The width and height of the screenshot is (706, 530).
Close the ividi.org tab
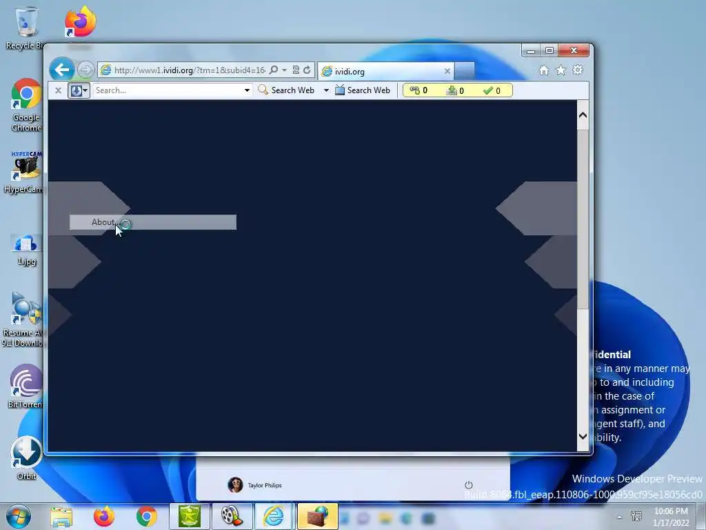point(447,71)
